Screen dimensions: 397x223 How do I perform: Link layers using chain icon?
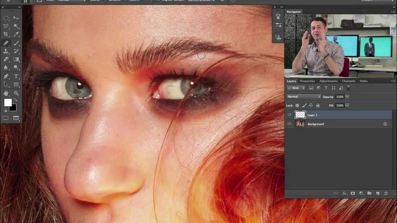[336, 193]
